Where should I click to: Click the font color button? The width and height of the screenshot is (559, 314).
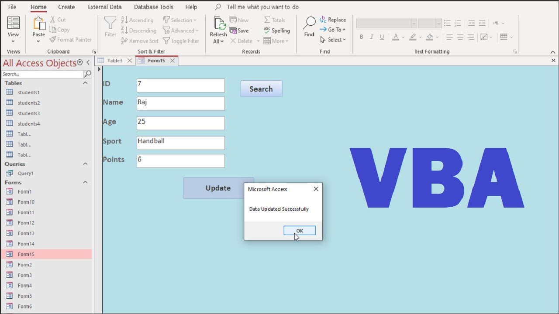coord(396,37)
